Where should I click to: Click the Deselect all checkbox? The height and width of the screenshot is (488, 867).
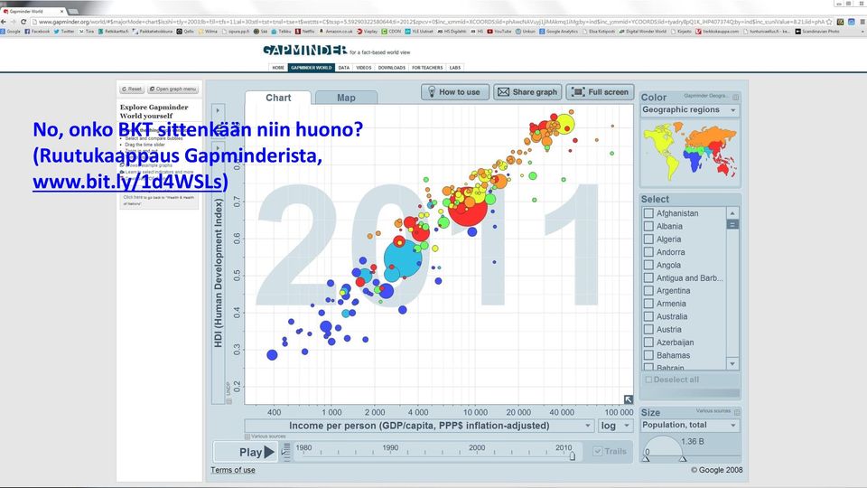[x=648, y=380]
